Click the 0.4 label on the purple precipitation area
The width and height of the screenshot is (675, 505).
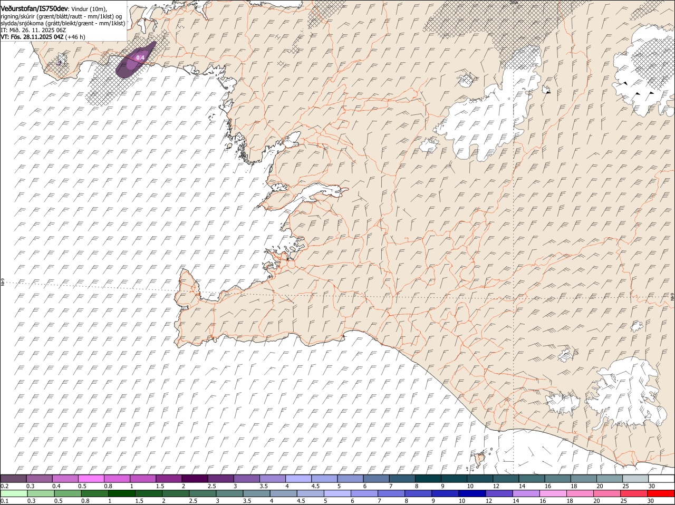(x=140, y=57)
